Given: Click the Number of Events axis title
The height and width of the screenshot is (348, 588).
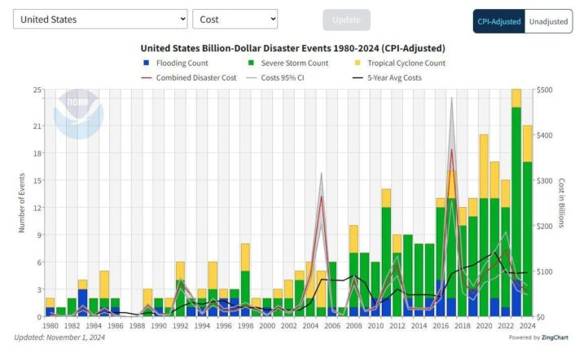Looking at the screenshot, I should point(22,203).
